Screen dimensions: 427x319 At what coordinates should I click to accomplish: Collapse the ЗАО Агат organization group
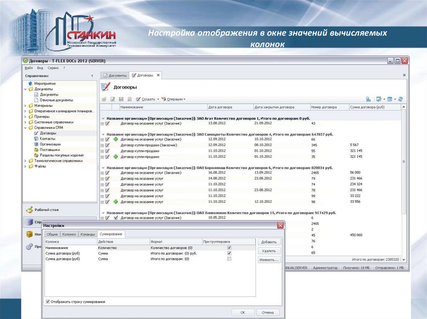(103, 118)
